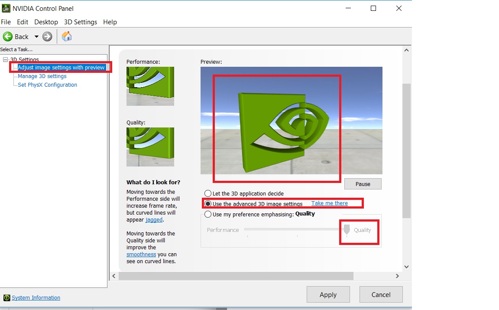The image size is (499, 310).
Task: Select Use the advanced 3D image settings
Action: tap(208, 204)
